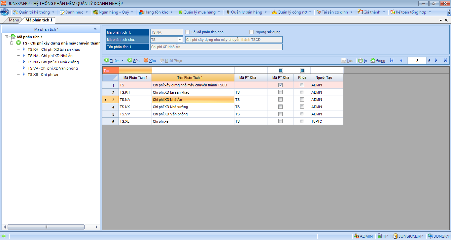Open the Thêm button dropdown arrow
This screenshot has height=240, width=451.
(123, 61)
